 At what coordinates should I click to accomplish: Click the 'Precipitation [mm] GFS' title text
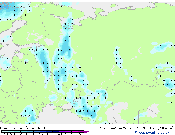(22, 128)
